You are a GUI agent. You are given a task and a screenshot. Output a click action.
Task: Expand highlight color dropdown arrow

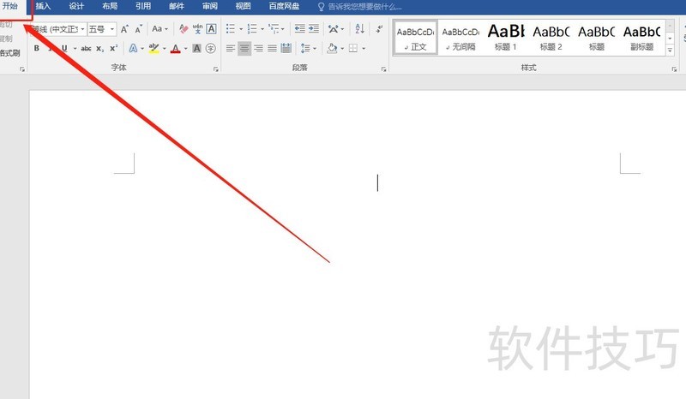(165, 48)
